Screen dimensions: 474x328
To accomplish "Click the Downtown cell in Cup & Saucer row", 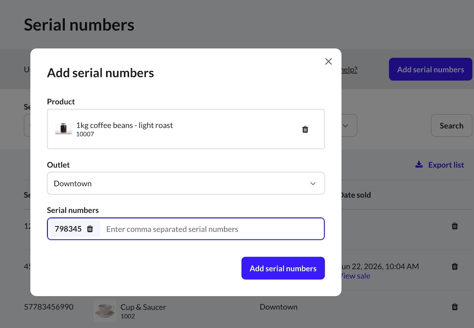I will 279,307.
